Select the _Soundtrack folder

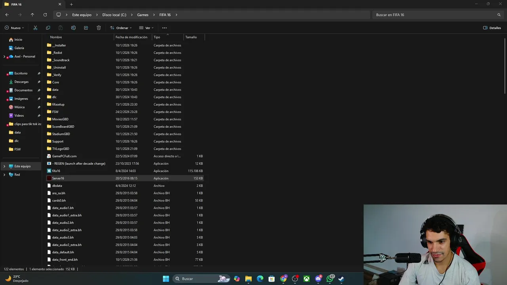[61, 60]
